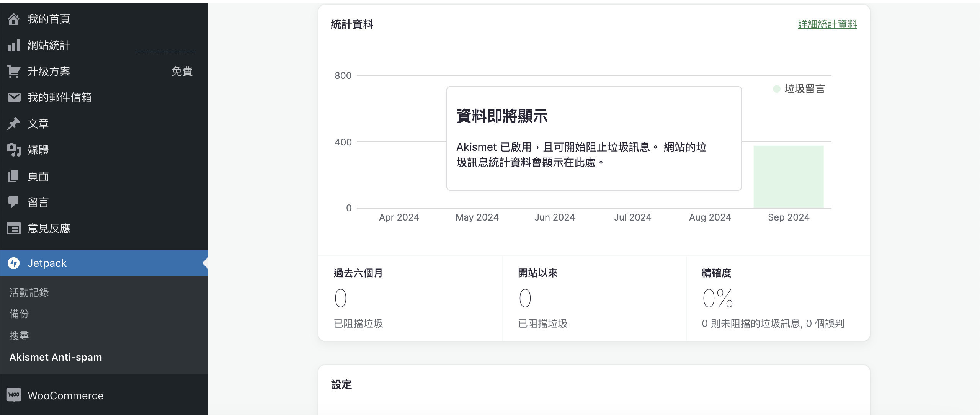Click the pages icon for 頁面
This screenshot has width=980, height=415.
pyautogui.click(x=14, y=176)
